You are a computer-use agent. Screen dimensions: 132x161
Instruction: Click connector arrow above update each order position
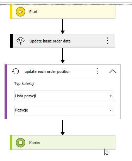click(63, 56)
